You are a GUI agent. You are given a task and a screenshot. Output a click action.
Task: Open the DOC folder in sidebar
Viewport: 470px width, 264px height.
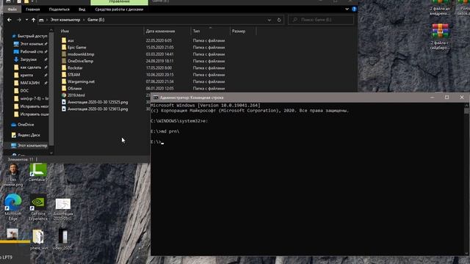24,91
